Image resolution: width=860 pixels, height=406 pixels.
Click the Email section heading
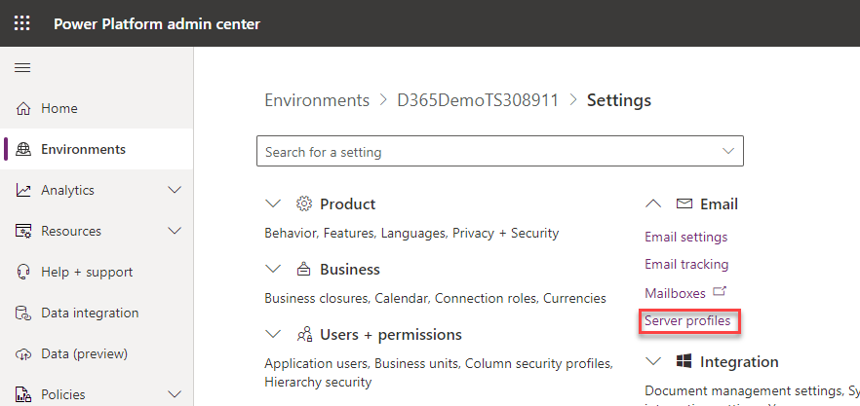(x=719, y=203)
